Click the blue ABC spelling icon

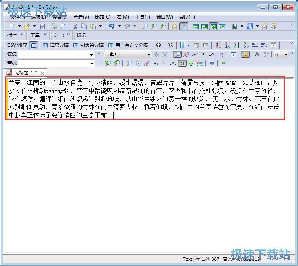click(250, 26)
